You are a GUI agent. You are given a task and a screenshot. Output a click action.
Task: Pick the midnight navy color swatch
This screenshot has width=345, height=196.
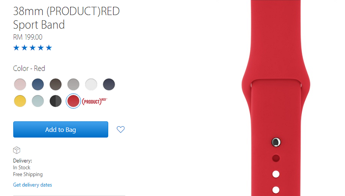109,84
